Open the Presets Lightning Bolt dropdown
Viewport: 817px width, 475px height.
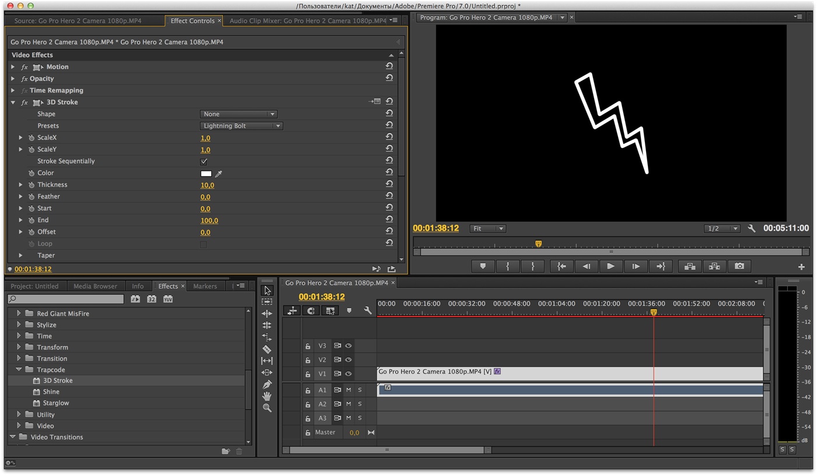[x=241, y=126]
